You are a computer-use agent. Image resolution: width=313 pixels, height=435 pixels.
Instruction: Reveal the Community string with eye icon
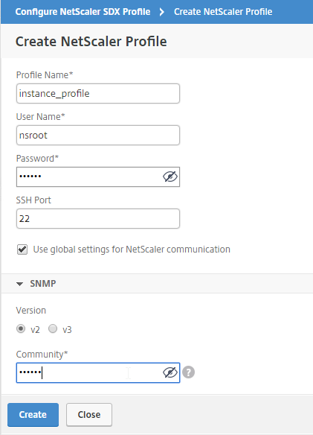point(170,372)
